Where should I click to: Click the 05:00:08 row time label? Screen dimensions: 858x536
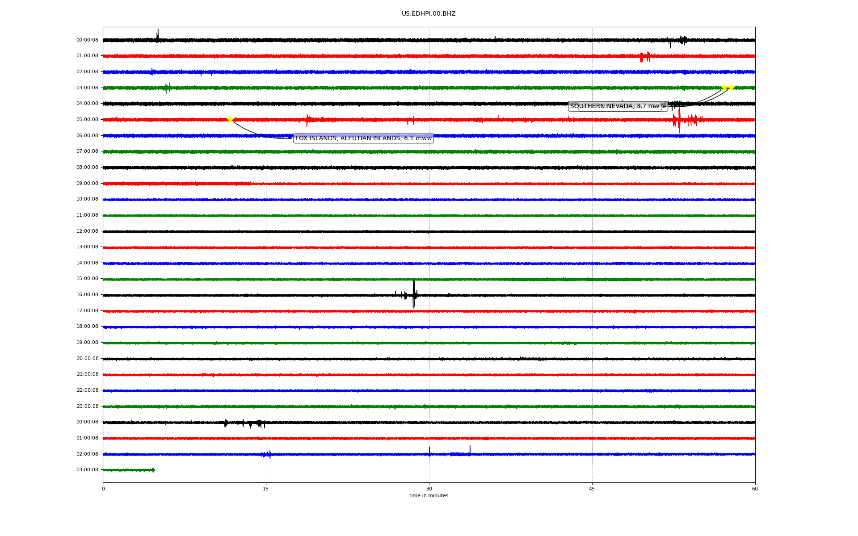[x=87, y=120]
